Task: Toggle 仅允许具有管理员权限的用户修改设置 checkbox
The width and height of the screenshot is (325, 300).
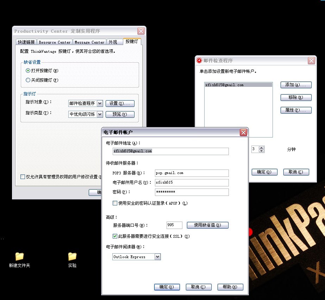Action: [23, 177]
